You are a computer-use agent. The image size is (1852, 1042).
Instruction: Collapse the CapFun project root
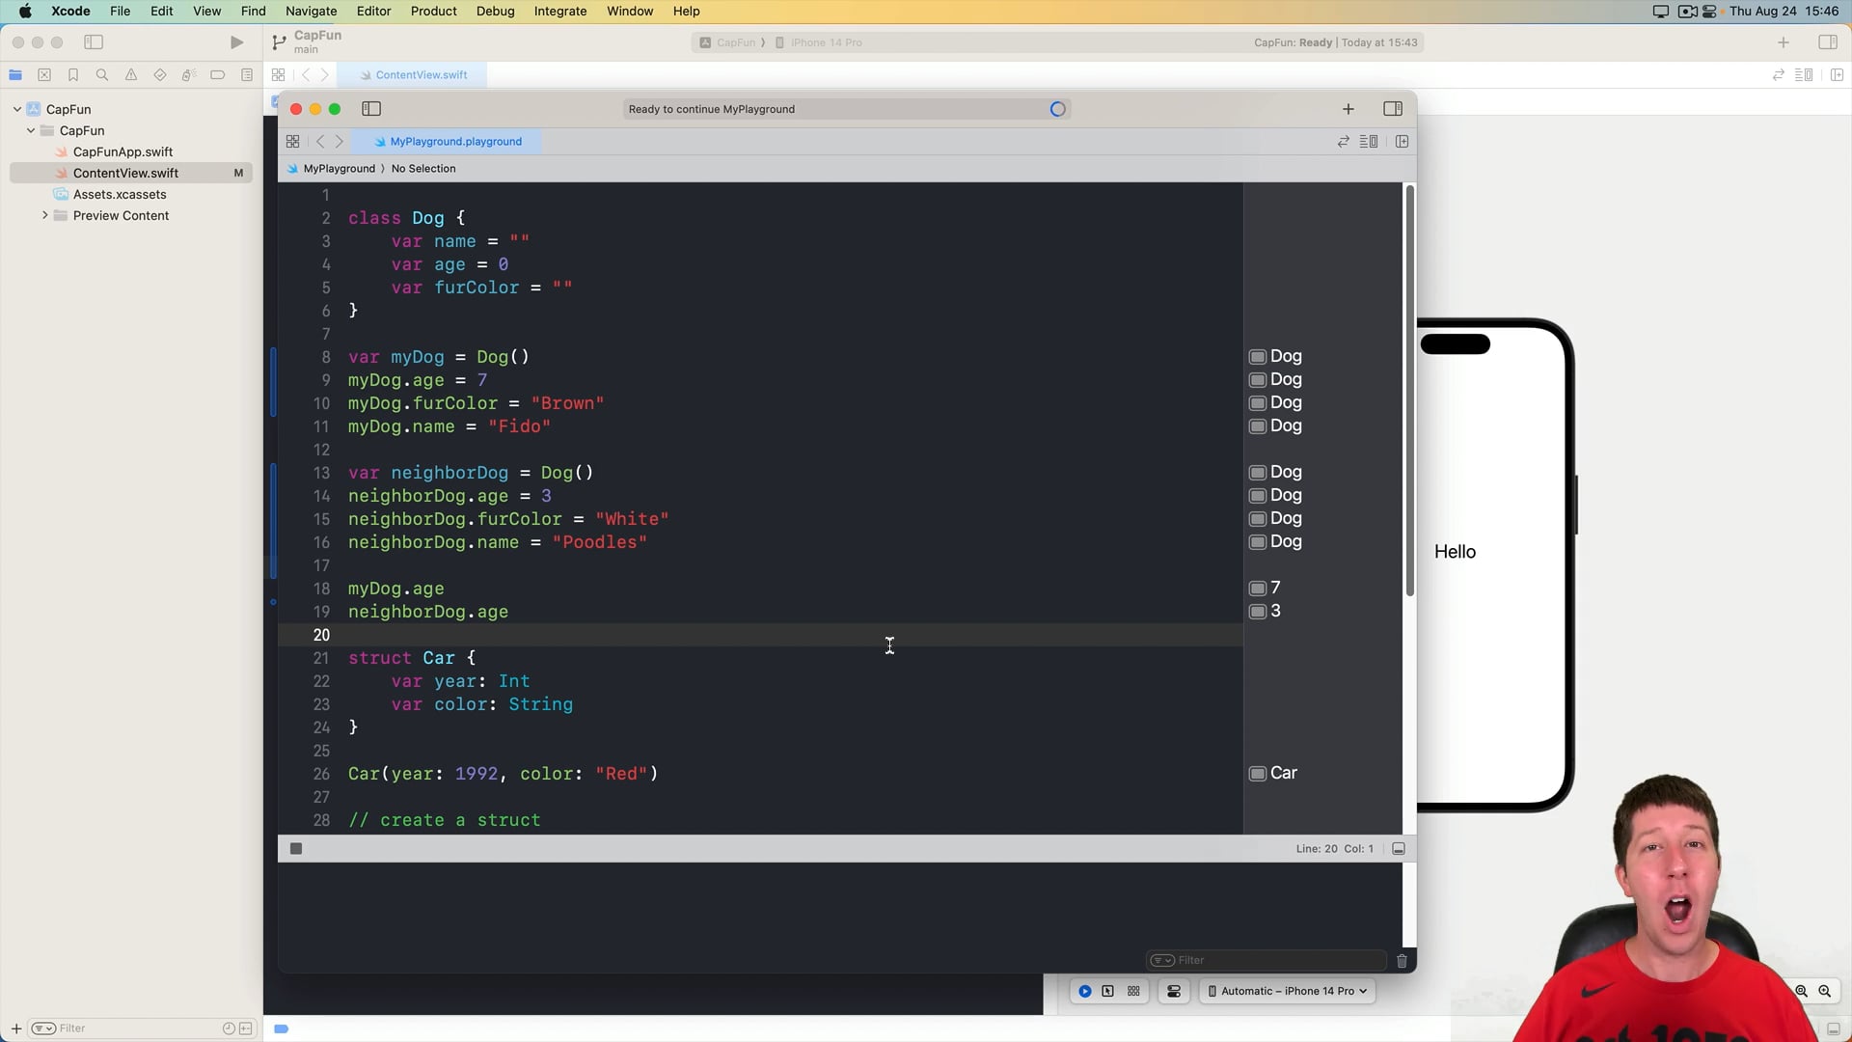[17, 109]
